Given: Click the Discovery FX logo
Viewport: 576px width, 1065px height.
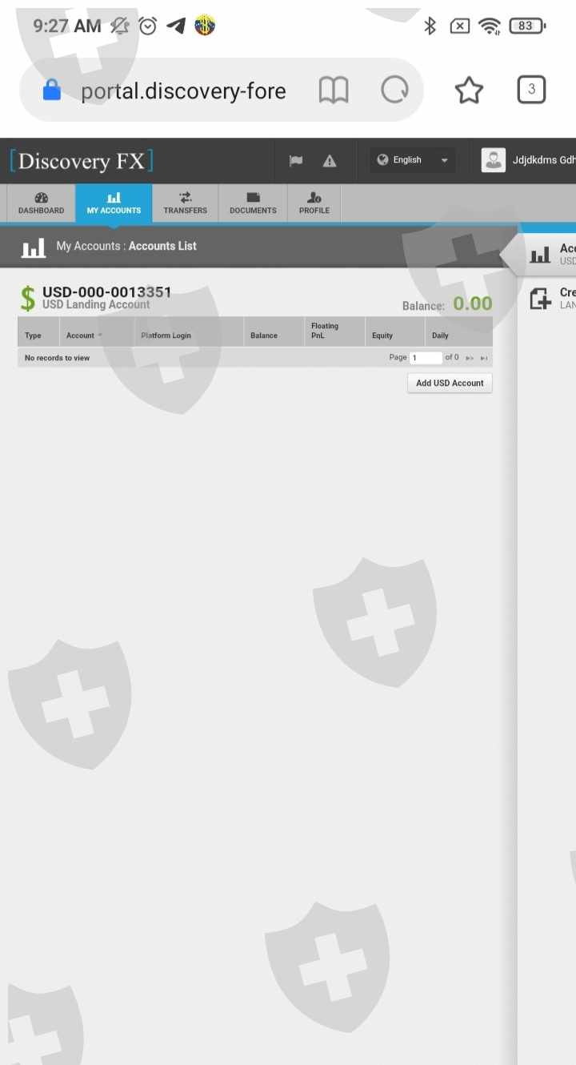Looking at the screenshot, I should [82, 161].
